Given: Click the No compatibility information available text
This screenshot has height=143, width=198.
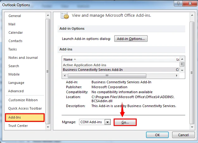Looking at the screenshot, I should pos(122,92).
